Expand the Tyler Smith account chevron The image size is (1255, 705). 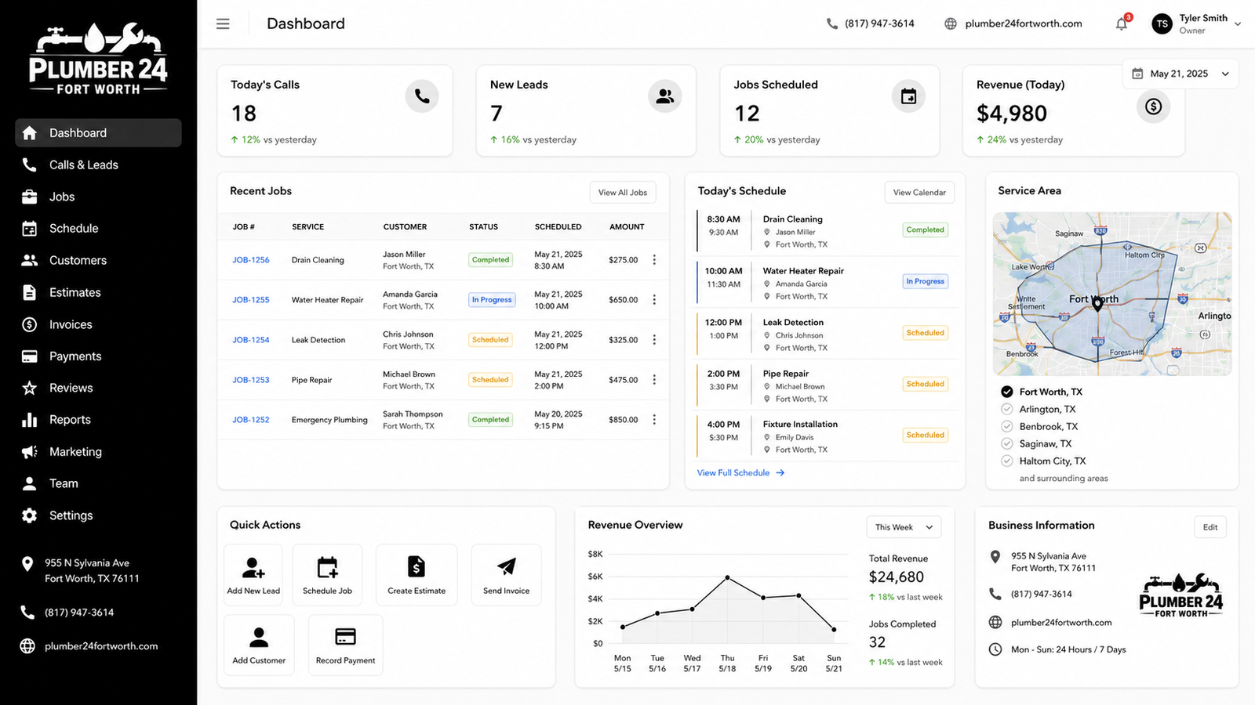pyautogui.click(x=1238, y=24)
